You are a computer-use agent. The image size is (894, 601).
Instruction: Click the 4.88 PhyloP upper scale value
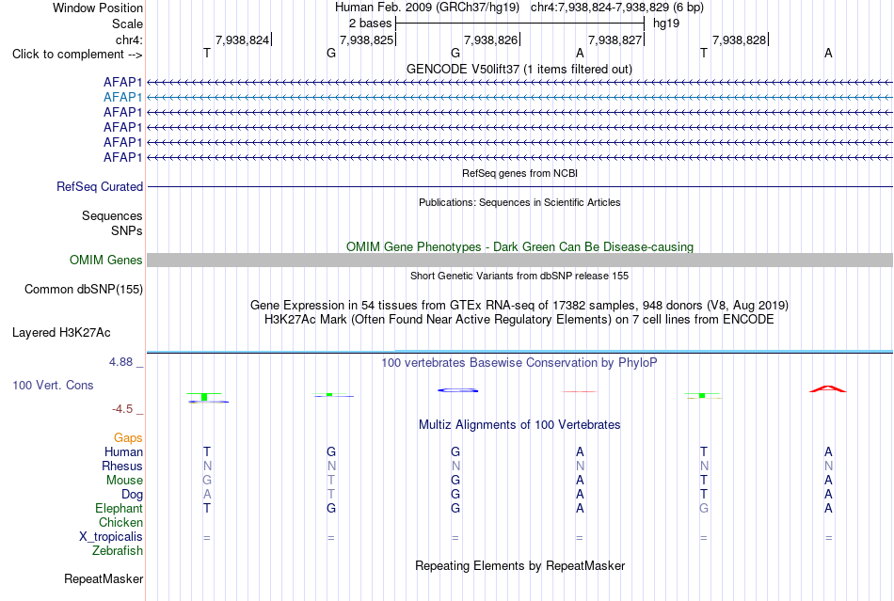120,362
